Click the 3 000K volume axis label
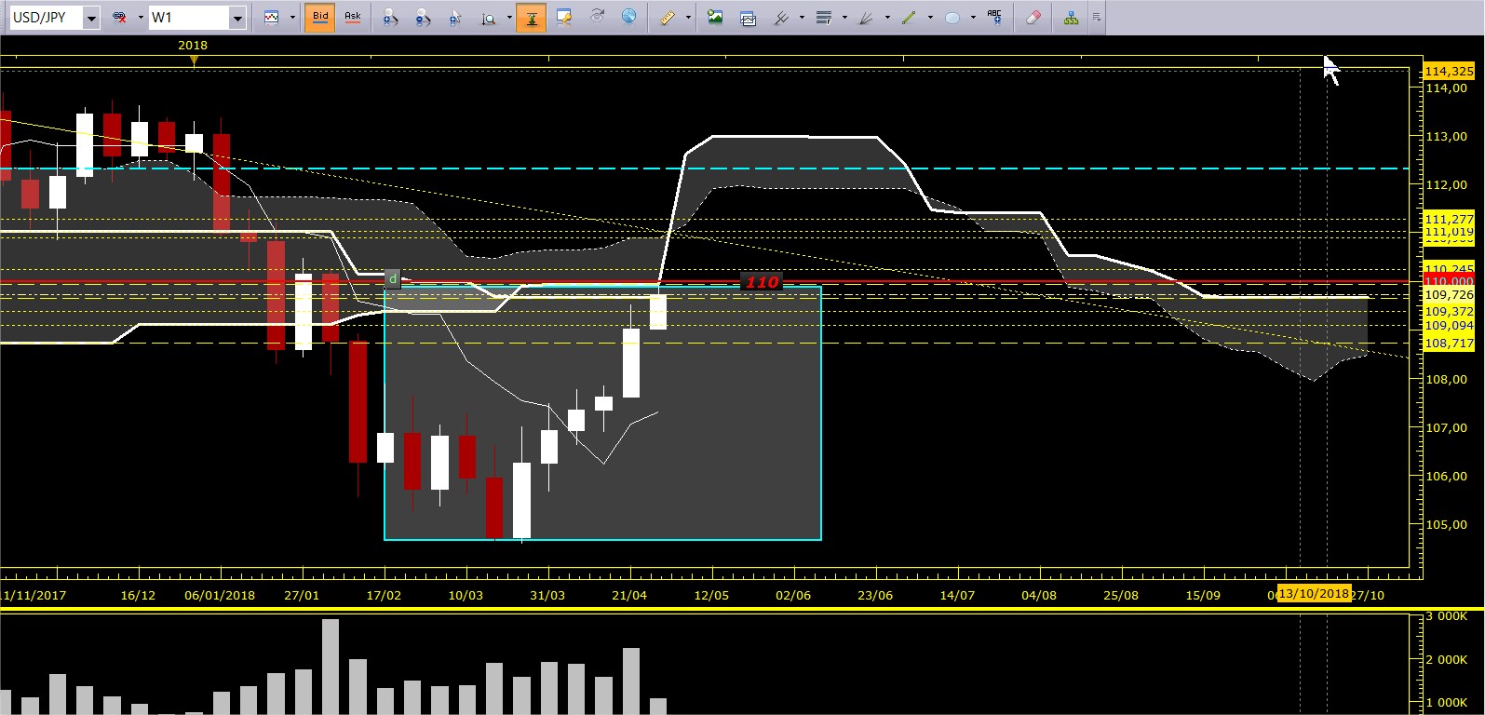The image size is (1485, 715). tap(1446, 616)
